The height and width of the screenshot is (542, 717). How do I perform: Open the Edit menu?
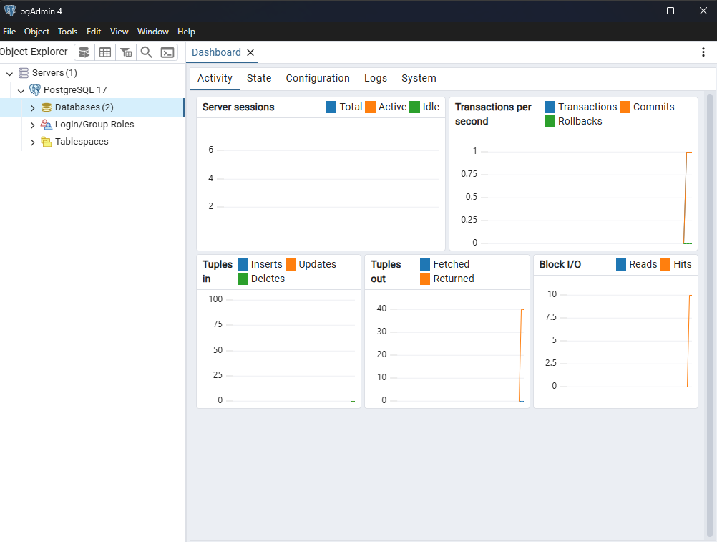coord(94,32)
